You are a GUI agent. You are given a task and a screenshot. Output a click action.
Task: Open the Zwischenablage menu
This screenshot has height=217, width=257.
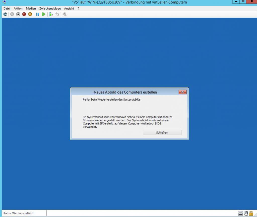click(50, 8)
